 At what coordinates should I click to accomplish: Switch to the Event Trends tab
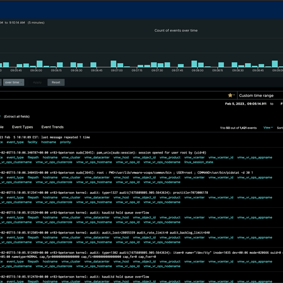point(52,127)
